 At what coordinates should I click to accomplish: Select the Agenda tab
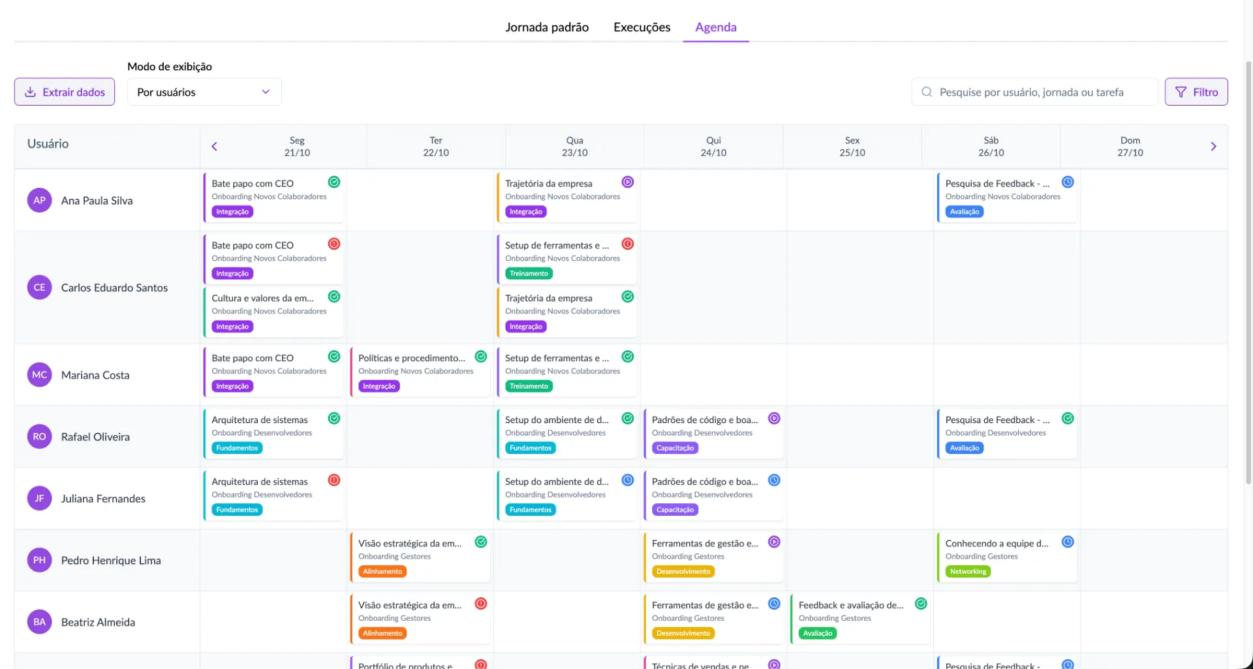point(716,27)
